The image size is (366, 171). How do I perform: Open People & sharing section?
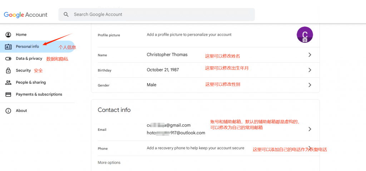tap(31, 82)
